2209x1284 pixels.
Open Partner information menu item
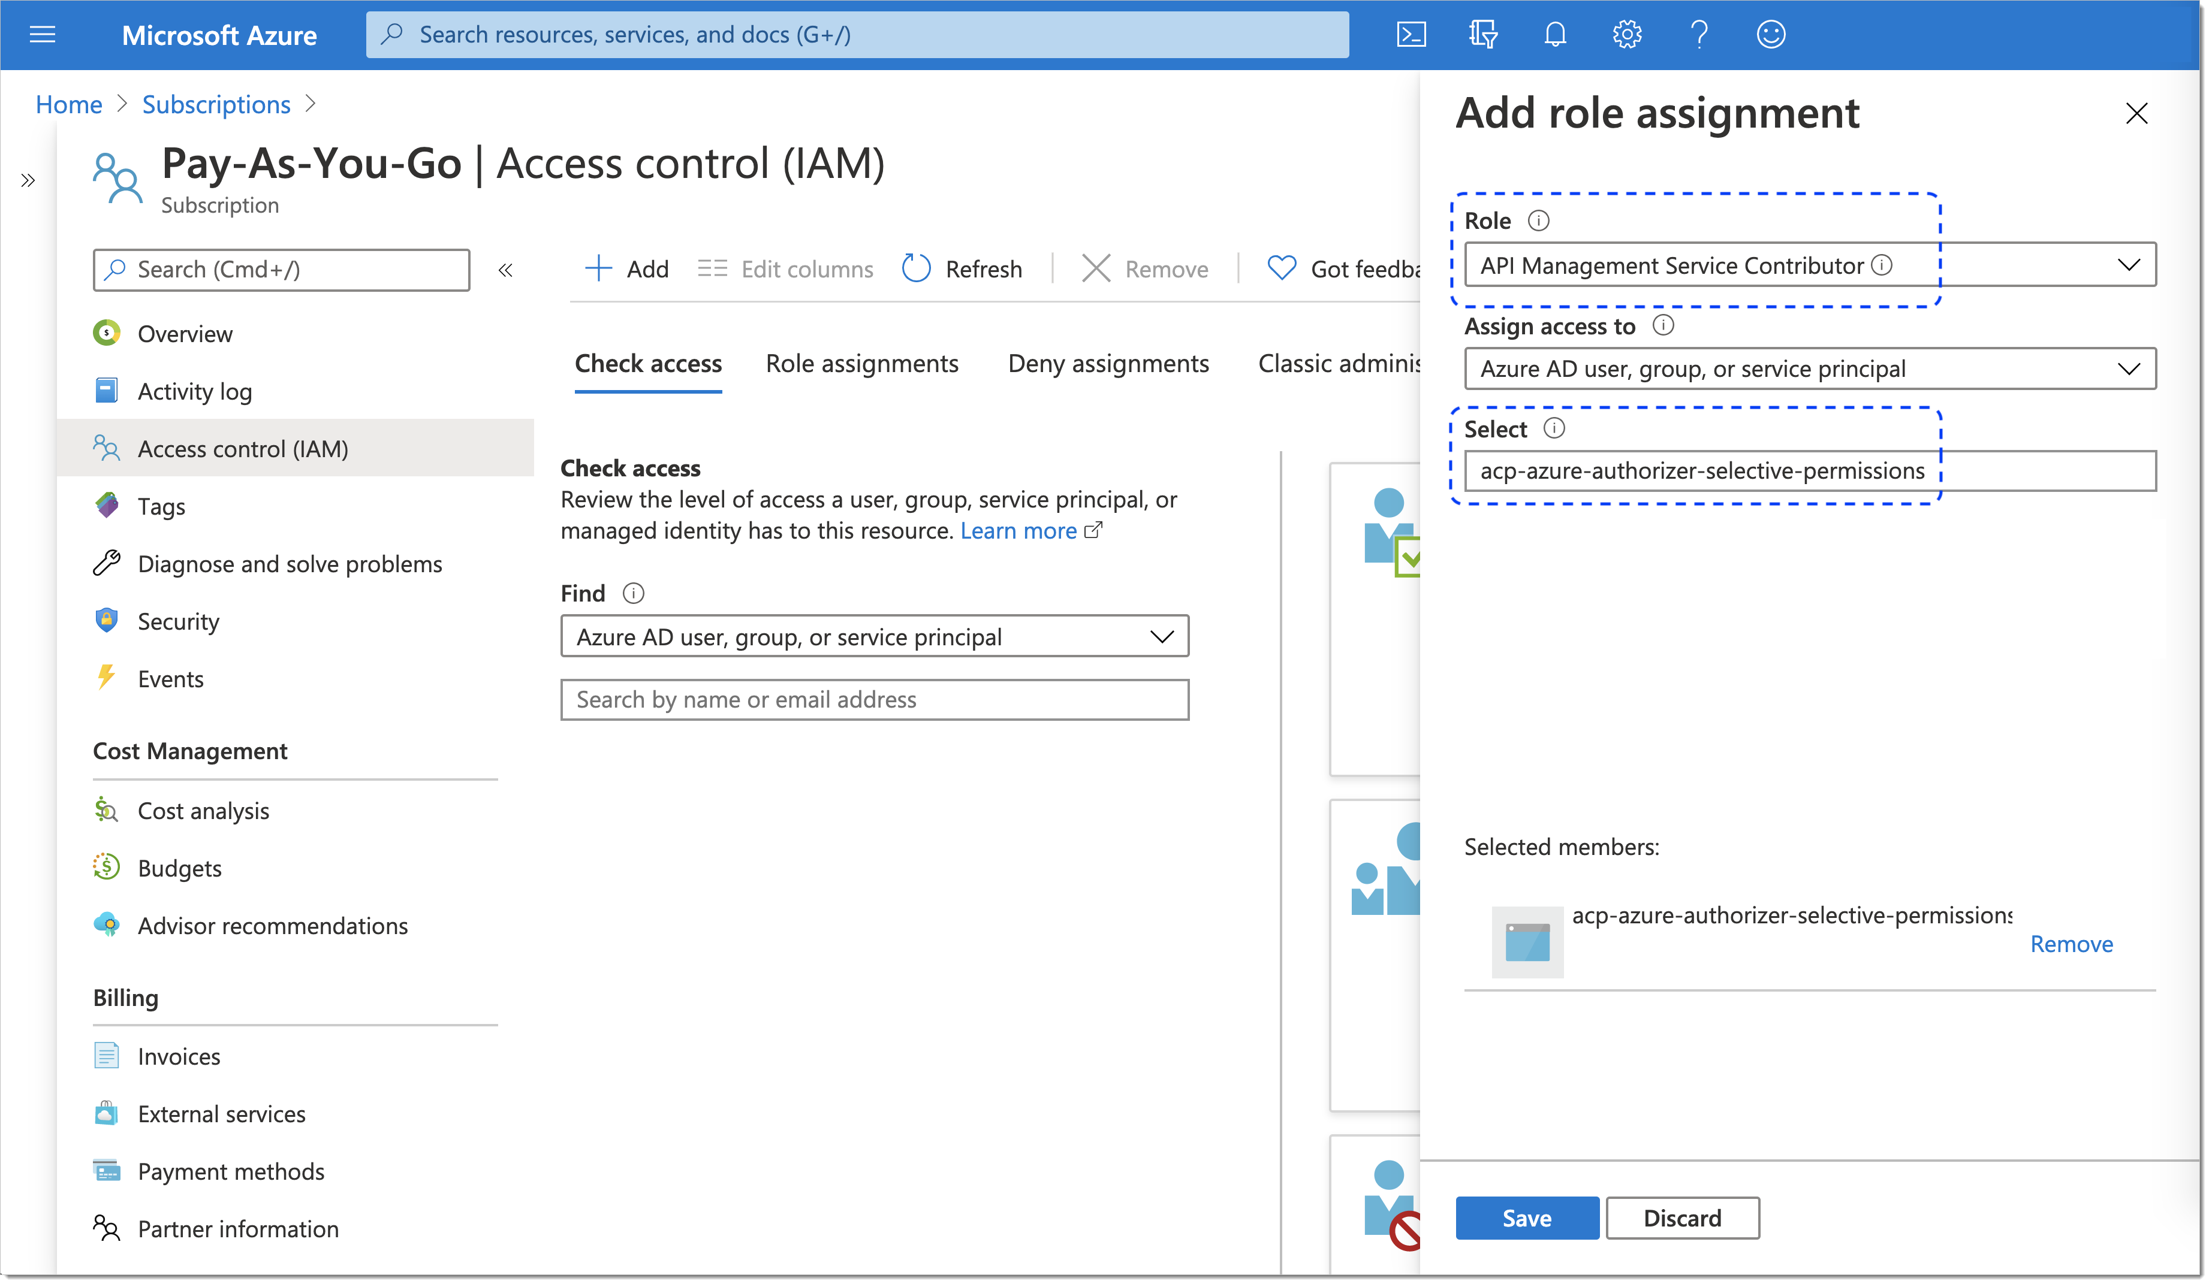click(x=296, y=1229)
